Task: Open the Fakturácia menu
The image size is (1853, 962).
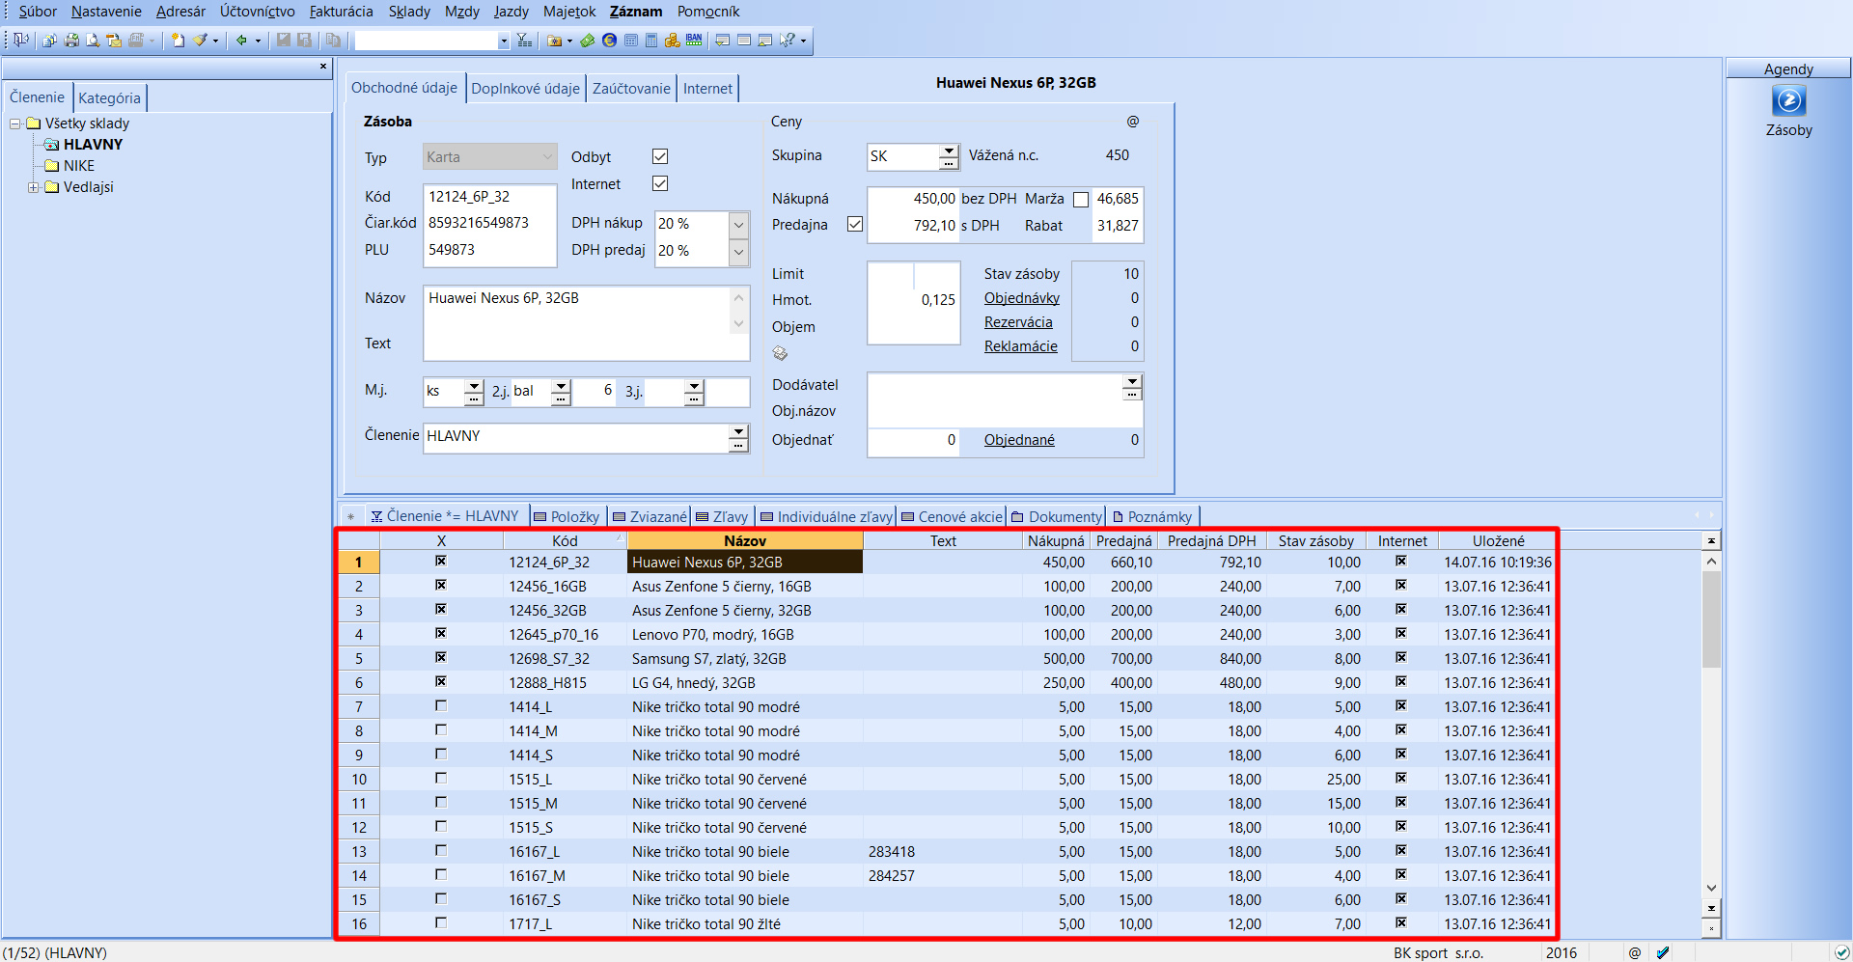Action: (341, 12)
